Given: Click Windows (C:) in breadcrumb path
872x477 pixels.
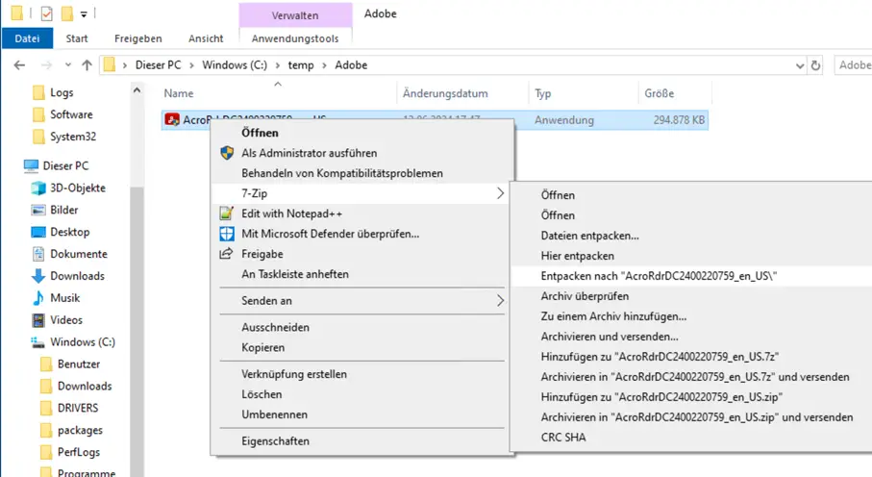Looking at the screenshot, I should coord(235,65).
